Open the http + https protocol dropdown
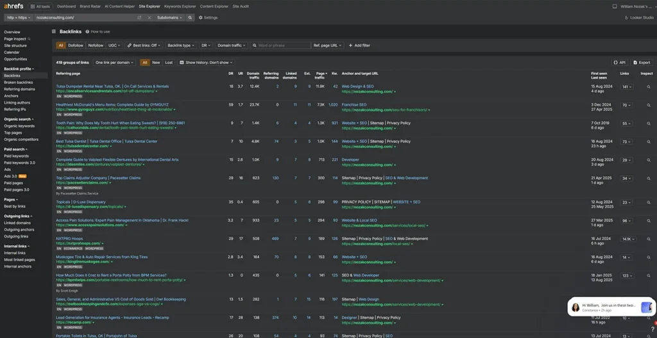The width and height of the screenshot is (657, 338). (19, 17)
